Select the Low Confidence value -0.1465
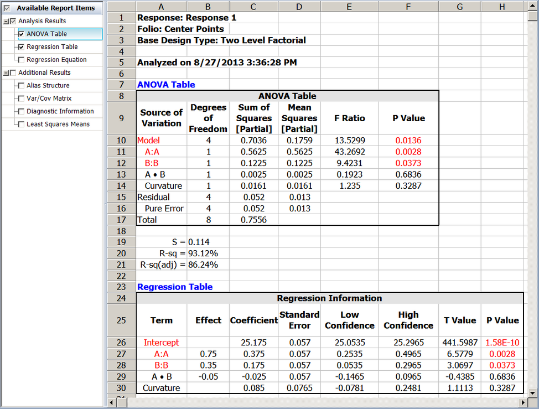This screenshot has height=409, width=539. pos(349,376)
